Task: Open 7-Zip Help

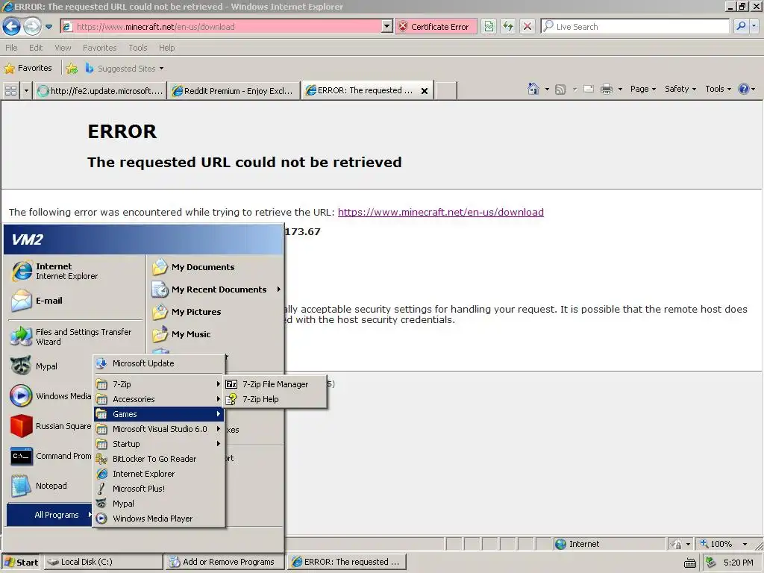Action: tap(275, 399)
